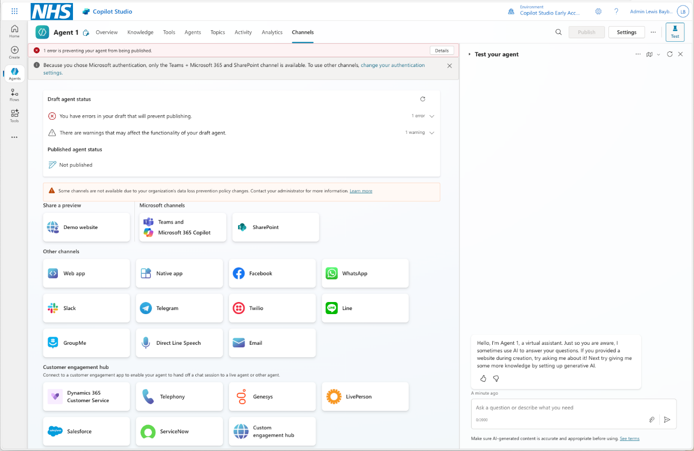Select the WhatsApp channel tile
This screenshot has height=451, width=694.
point(365,273)
